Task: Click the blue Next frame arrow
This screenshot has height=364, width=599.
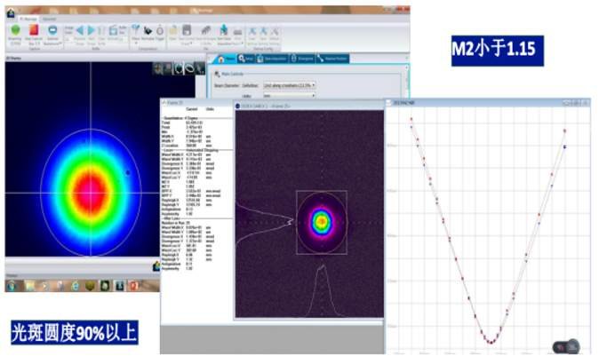Action: (x=92, y=29)
